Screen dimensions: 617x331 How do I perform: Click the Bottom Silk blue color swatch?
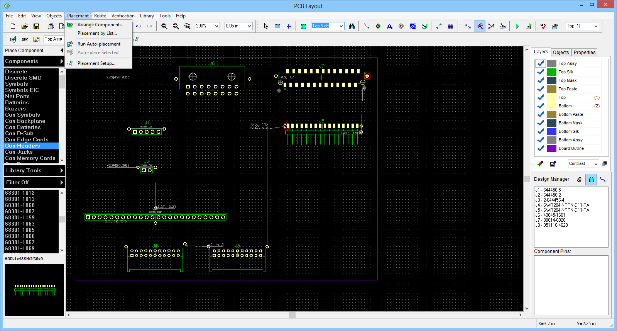551,131
